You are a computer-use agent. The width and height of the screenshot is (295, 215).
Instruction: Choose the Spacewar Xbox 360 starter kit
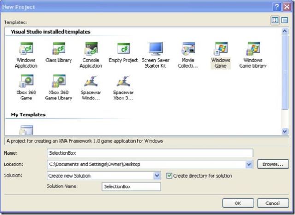[123, 87]
